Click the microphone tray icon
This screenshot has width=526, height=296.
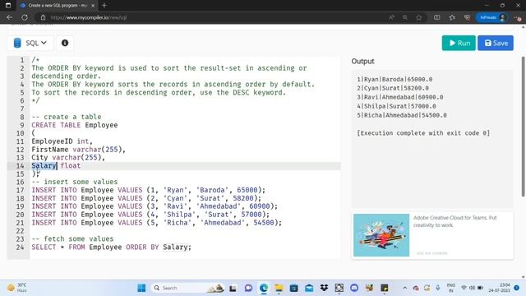(x=438, y=288)
